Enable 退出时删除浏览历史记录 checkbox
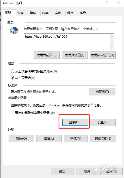Screen dimensions: 124x178 (x=13, y=113)
